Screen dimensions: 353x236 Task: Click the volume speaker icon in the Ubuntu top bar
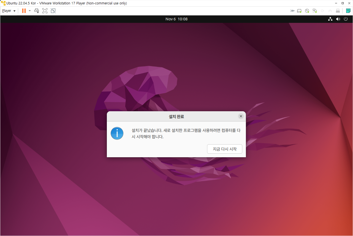point(338,19)
